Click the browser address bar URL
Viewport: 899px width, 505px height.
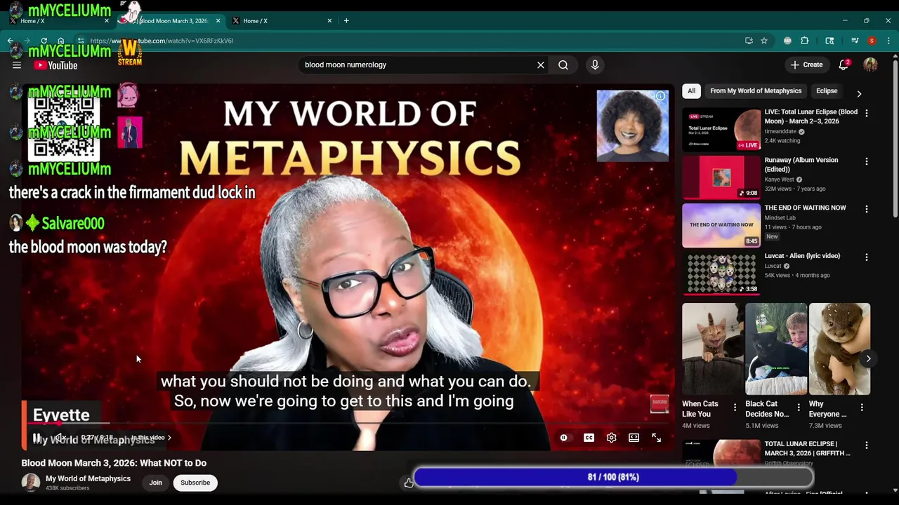162,41
